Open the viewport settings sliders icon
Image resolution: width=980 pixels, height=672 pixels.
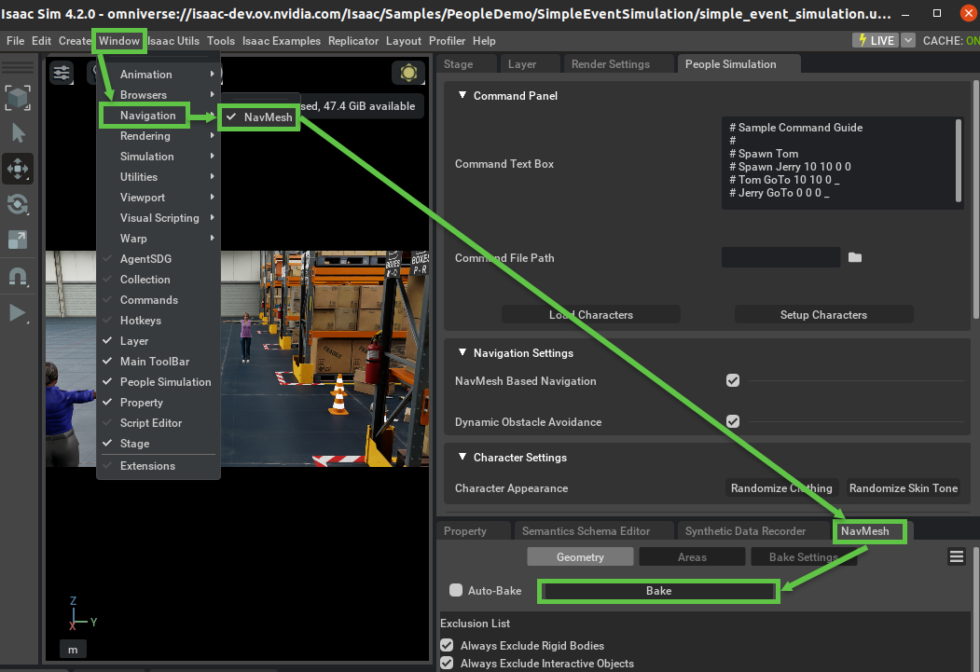[62, 73]
